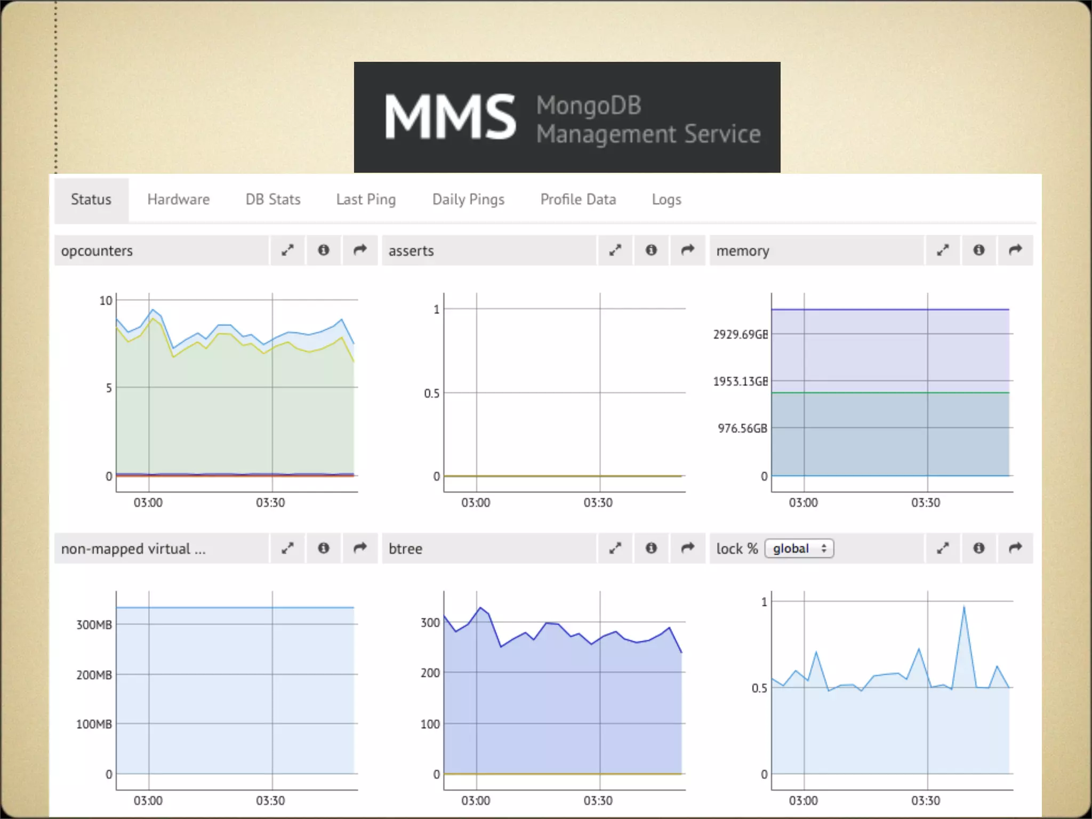This screenshot has height=819, width=1092.
Task: Share the asserts chart with arrow icon
Action: point(688,250)
